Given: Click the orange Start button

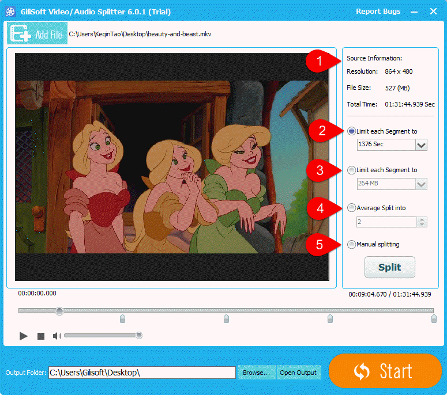Looking at the screenshot, I should point(385,371).
